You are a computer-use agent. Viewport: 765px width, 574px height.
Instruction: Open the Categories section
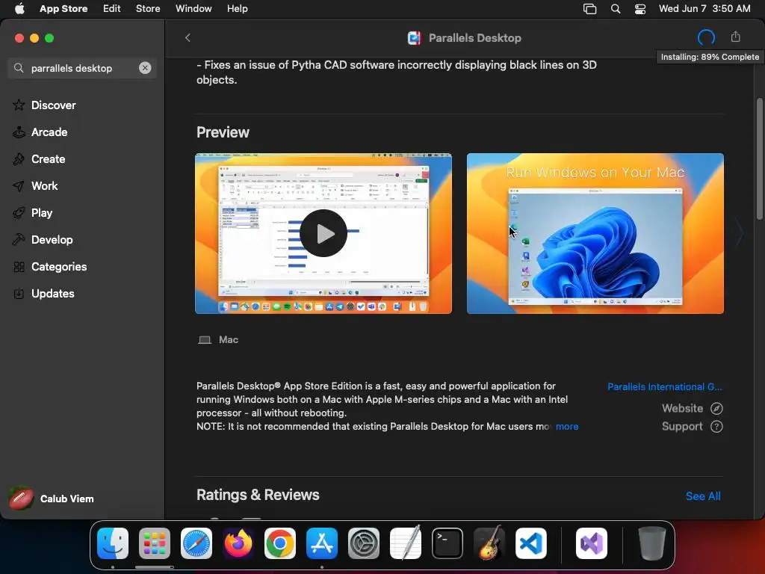[x=59, y=267]
